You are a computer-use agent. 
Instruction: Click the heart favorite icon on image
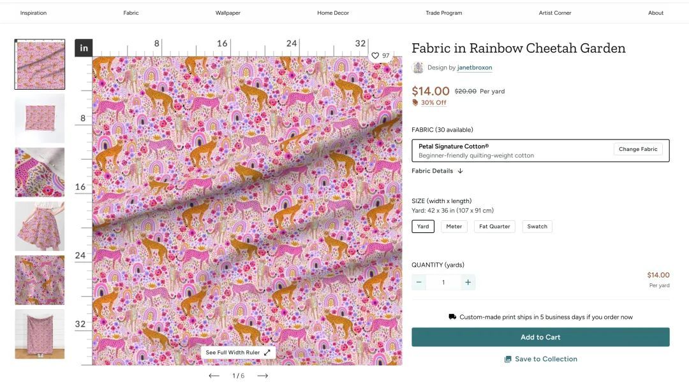376,56
